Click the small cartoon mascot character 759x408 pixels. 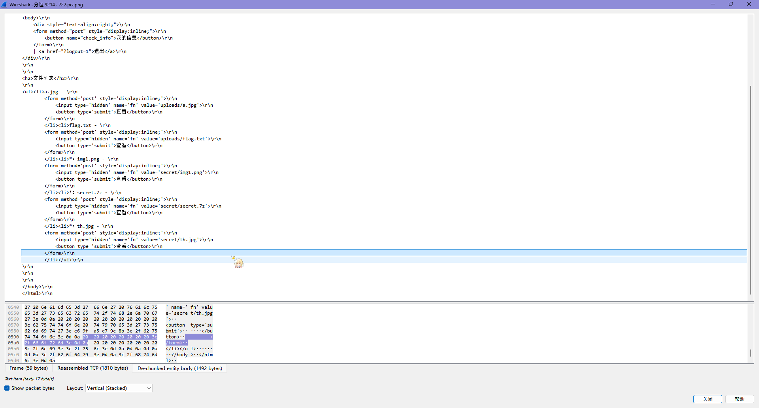coord(238,263)
